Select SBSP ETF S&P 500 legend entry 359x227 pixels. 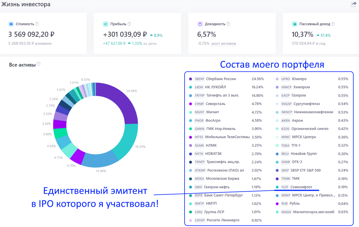coord(312,170)
